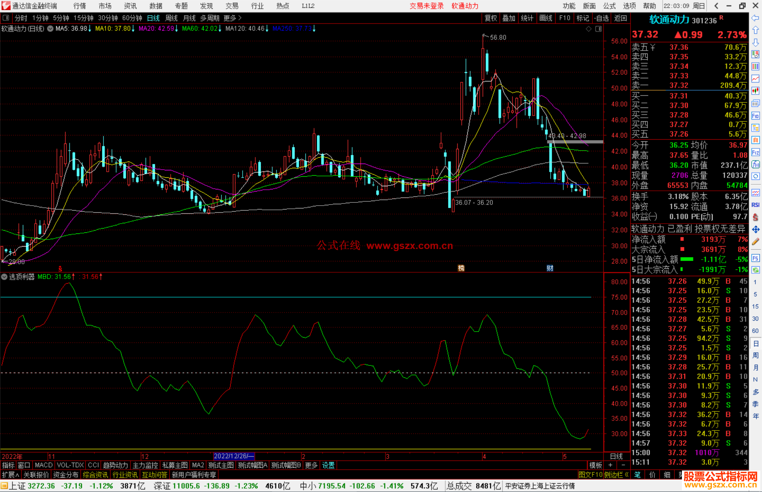Select the pencil drawing tool icon
Viewport: 762px width, 492px height.
tap(755, 242)
